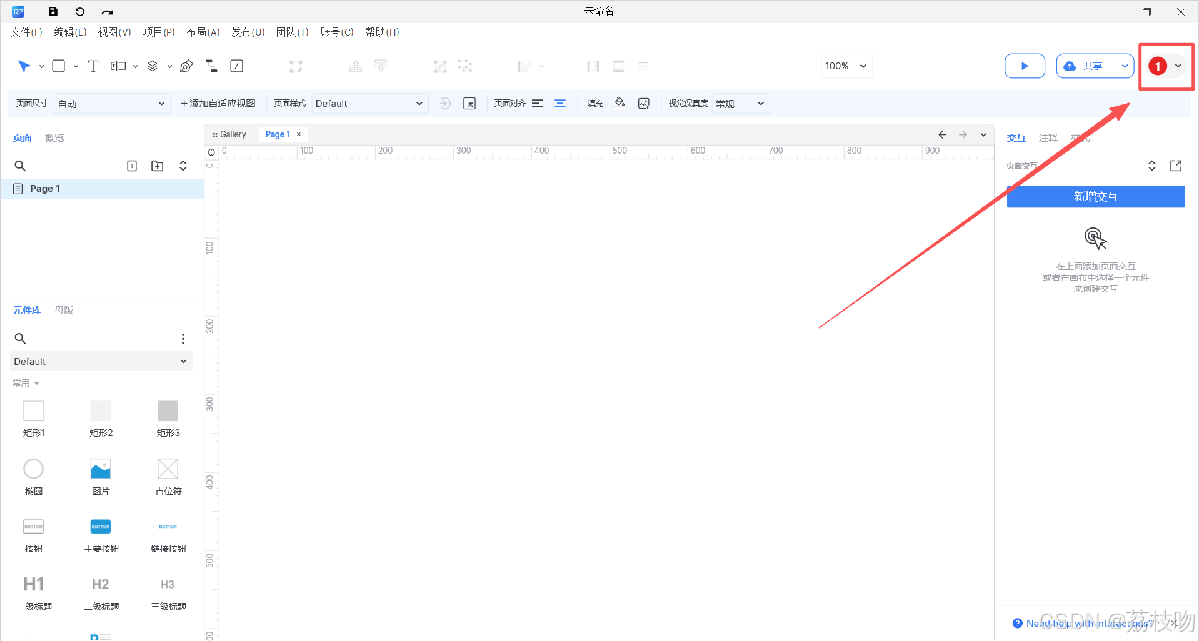Viewport: 1199px width, 641px height.
Task: Select the rectangle shape tool
Action: pos(59,66)
